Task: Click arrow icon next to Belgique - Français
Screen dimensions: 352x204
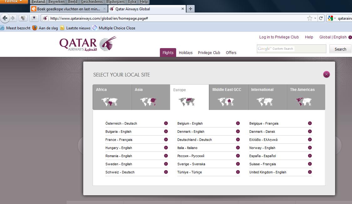Action: [310, 123]
